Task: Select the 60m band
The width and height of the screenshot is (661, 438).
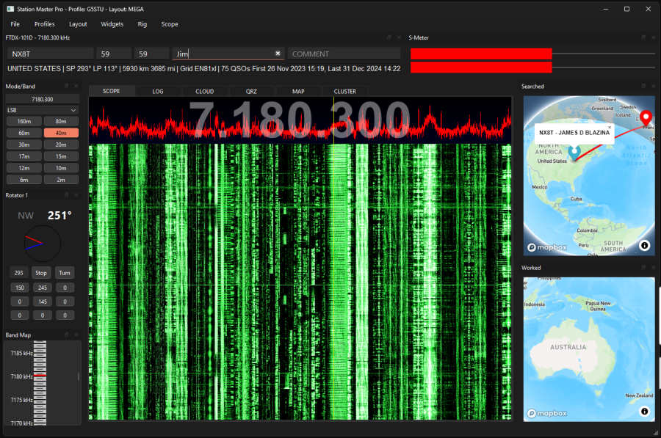Action: pyautogui.click(x=24, y=133)
